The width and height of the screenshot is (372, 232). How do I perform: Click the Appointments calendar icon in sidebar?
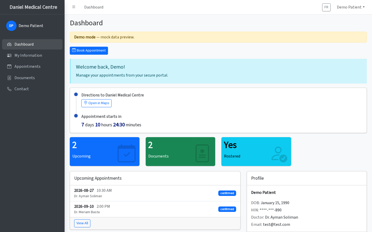click(9, 67)
